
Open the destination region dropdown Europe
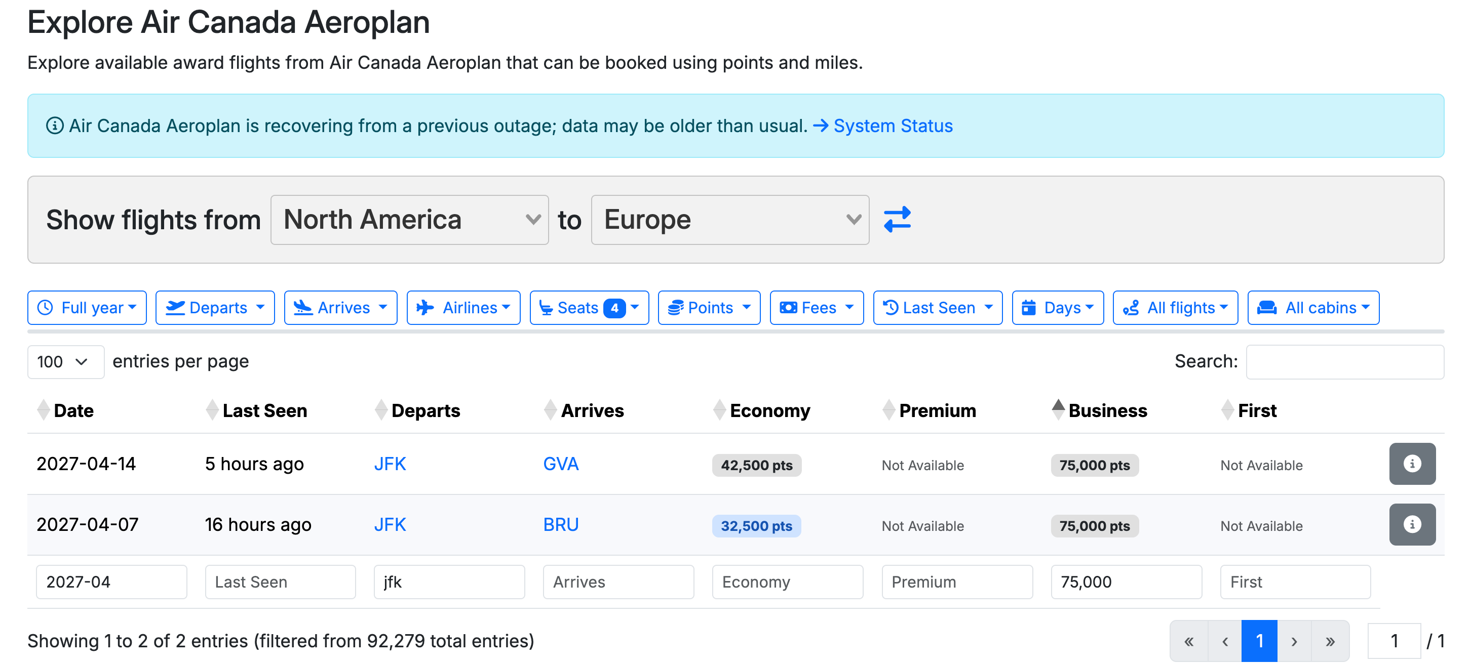coord(730,220)
